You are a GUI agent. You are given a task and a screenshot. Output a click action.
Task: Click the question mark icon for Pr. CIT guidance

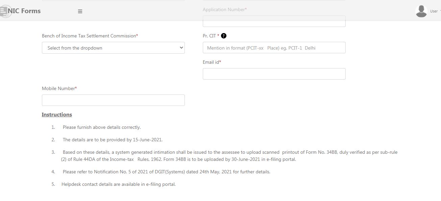[223, 35]
